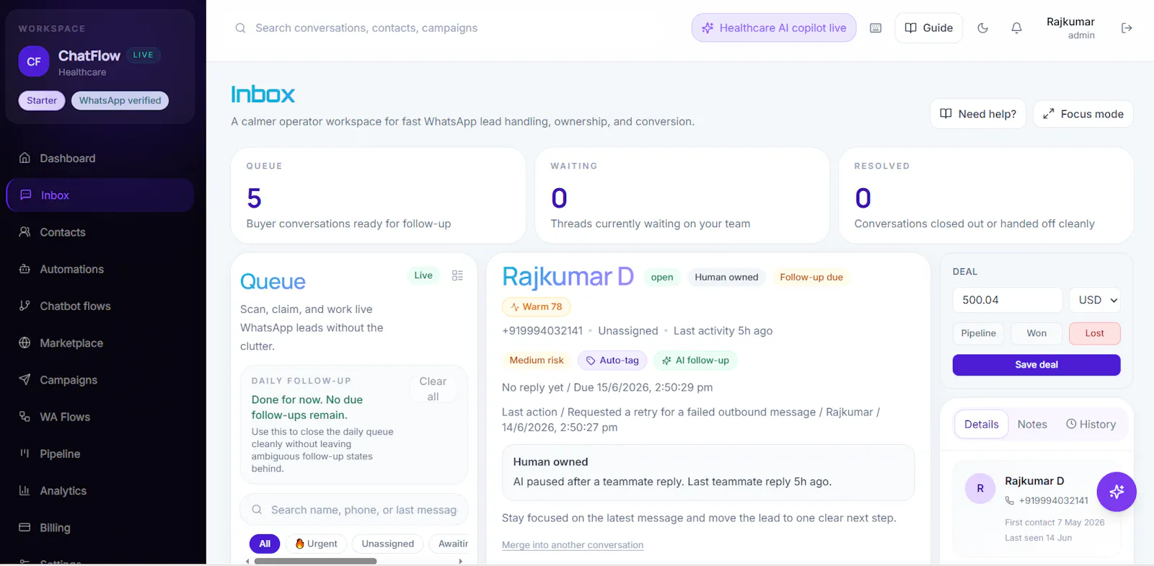The image size is (1154, 566).
Task: Click the Medium risk tag
Action: click(537, 361)
